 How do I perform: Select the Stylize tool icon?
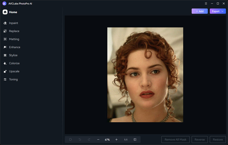point(5,55)
